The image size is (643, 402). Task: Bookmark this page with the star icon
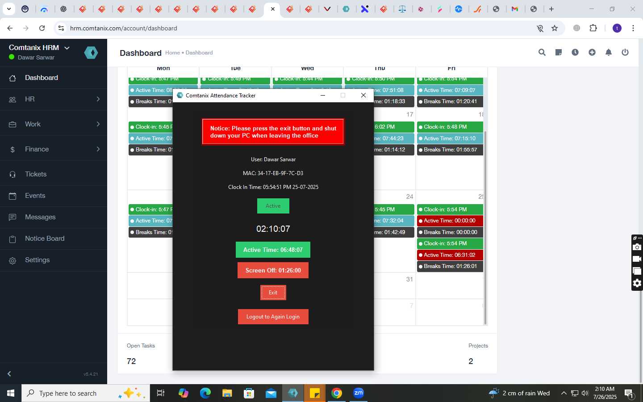(555, 28)
